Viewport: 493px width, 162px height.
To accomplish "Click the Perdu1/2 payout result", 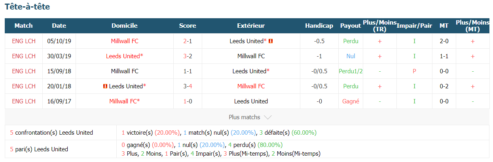I will click(351, 71).
